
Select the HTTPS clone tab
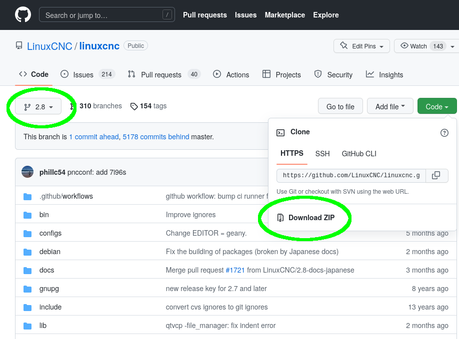(292, 153)
